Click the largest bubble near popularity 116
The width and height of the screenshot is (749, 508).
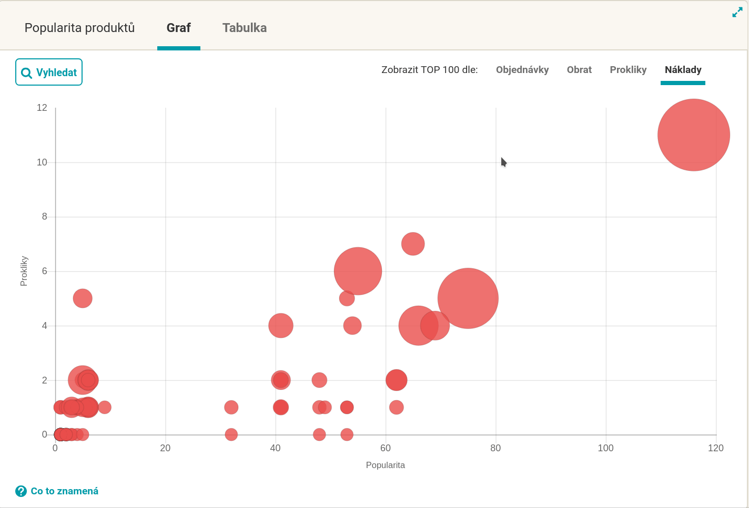click(x=693, y=135)
